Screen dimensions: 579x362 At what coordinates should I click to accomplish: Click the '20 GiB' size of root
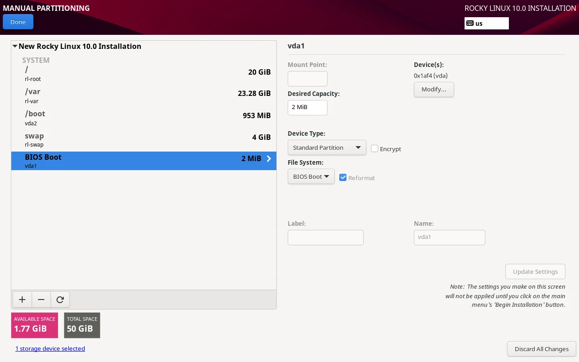(260, 72)
